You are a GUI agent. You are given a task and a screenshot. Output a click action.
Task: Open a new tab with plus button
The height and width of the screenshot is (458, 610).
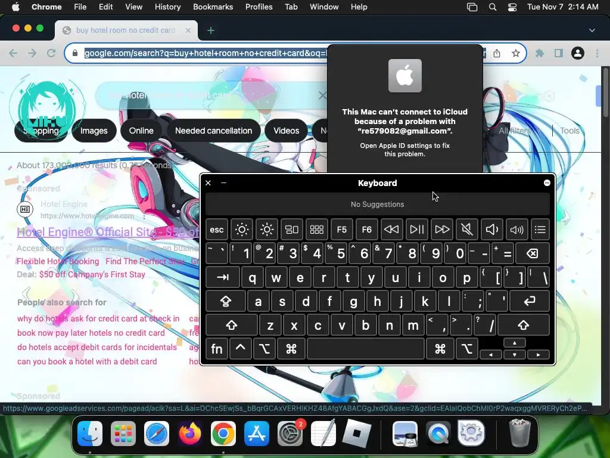coord(211,30)
